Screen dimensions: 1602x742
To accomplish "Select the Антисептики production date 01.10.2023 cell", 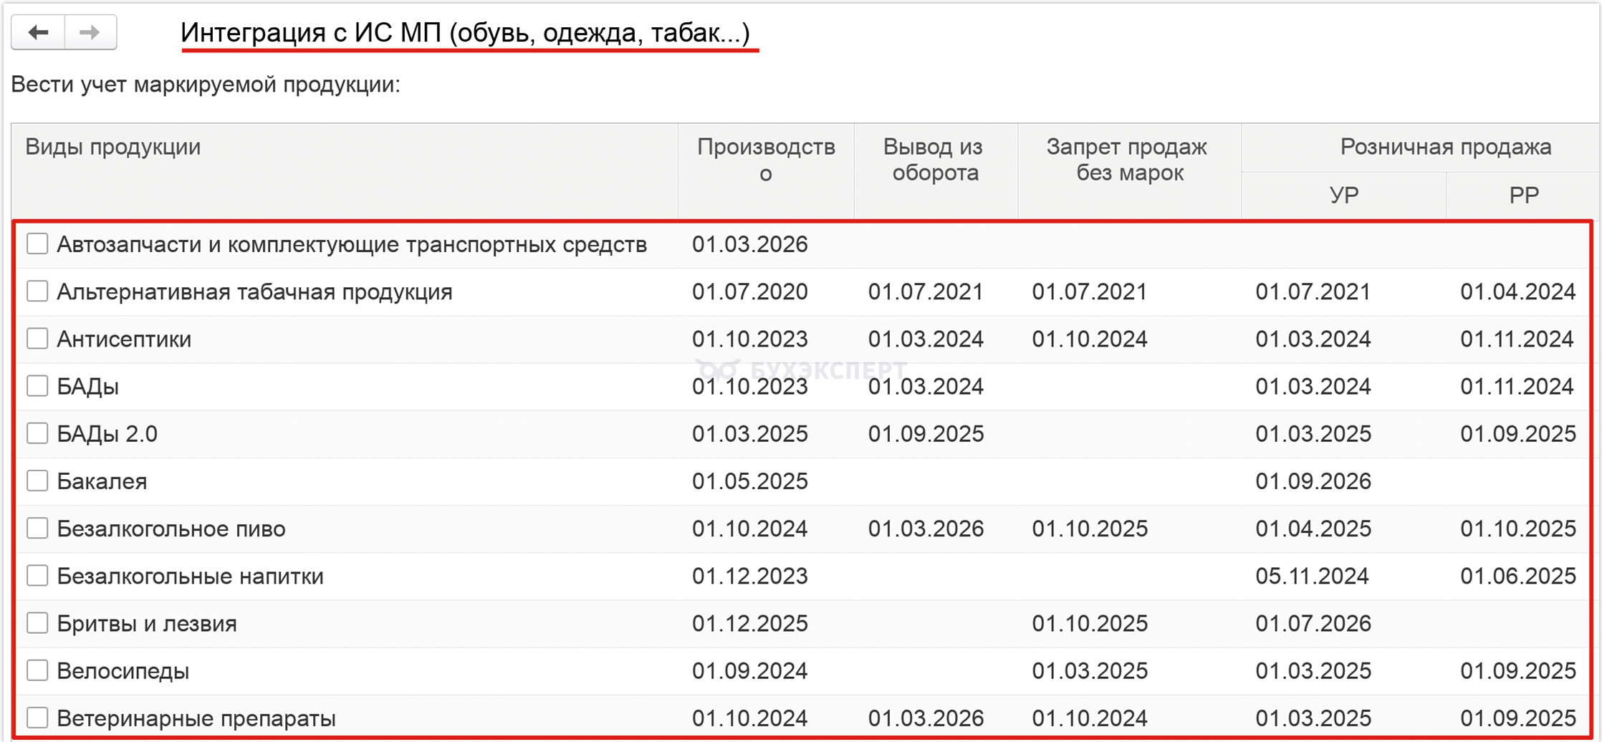I will pos(749,339).
